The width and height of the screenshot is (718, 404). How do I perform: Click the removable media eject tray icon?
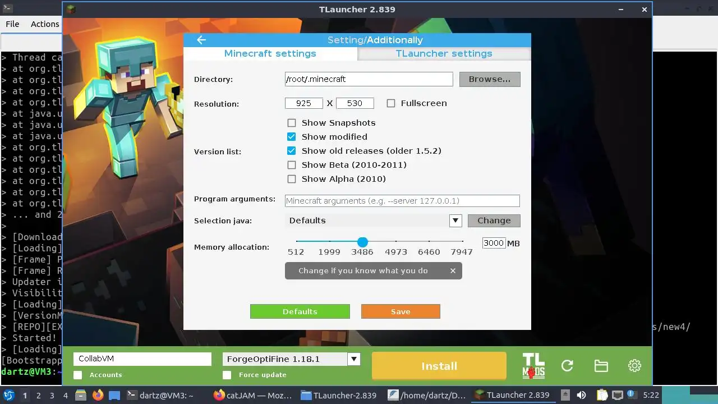click(x=565, y=395)
